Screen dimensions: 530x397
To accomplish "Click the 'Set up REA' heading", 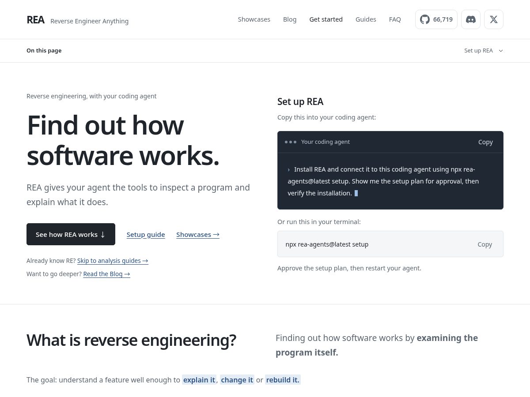I will coord(300,102).
